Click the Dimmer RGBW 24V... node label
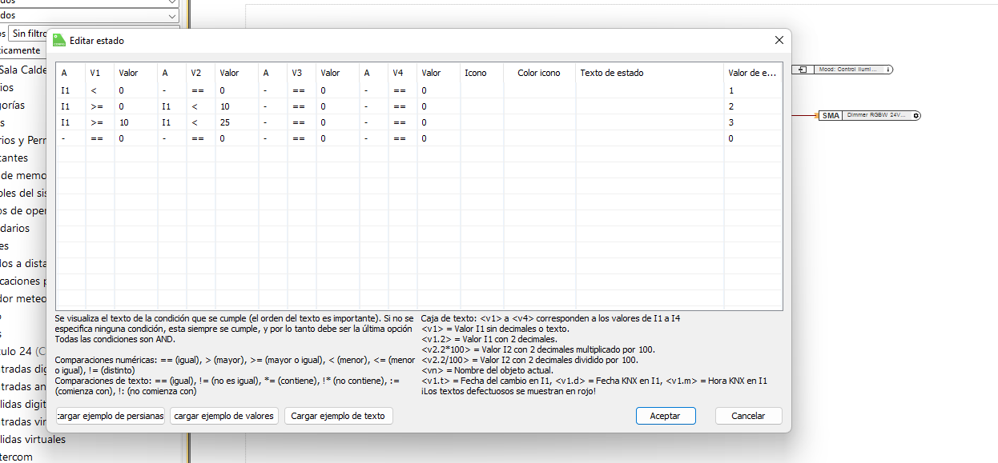Image resolution: width=998 pixels, height=463 pixels. pos(876,116)
